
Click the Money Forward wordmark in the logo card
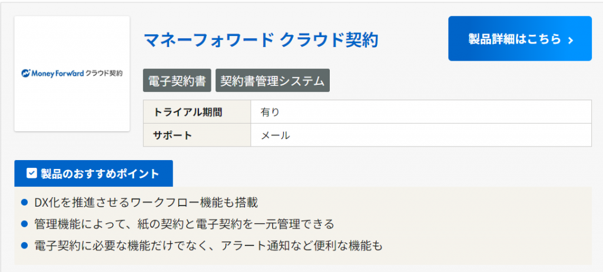click(x=58, y=74)
